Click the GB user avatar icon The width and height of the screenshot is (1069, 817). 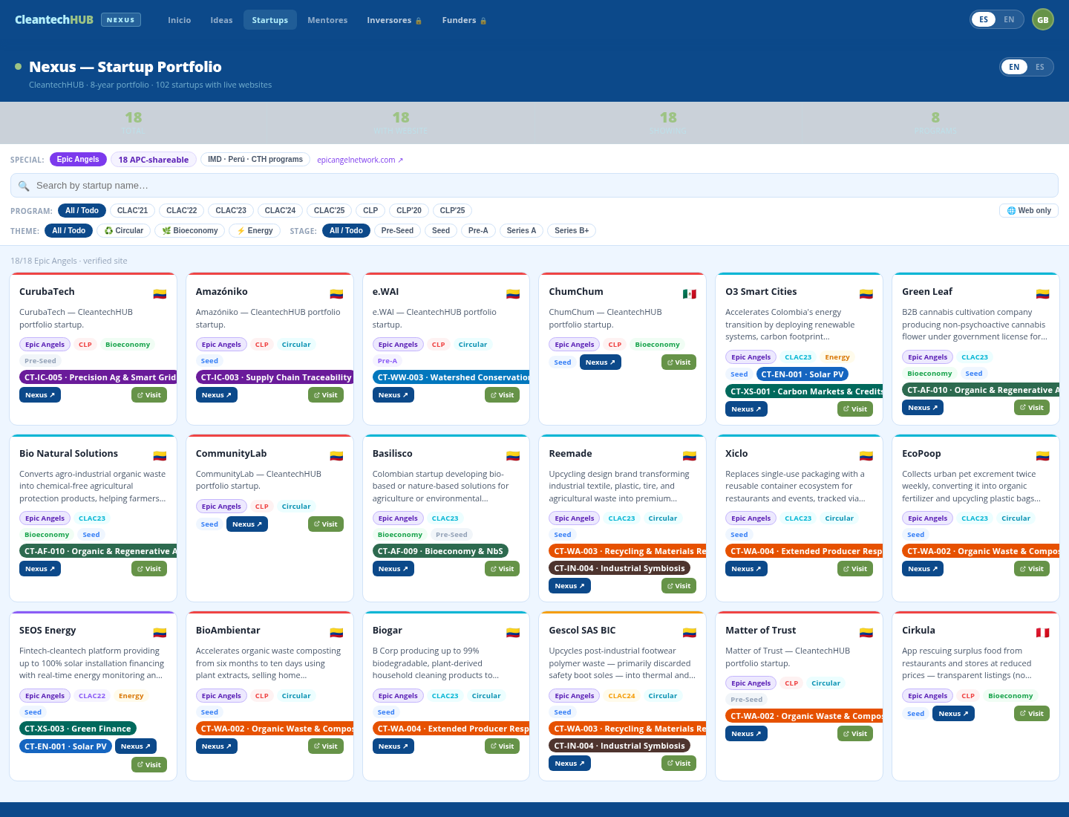click(x=1043, y=19)
